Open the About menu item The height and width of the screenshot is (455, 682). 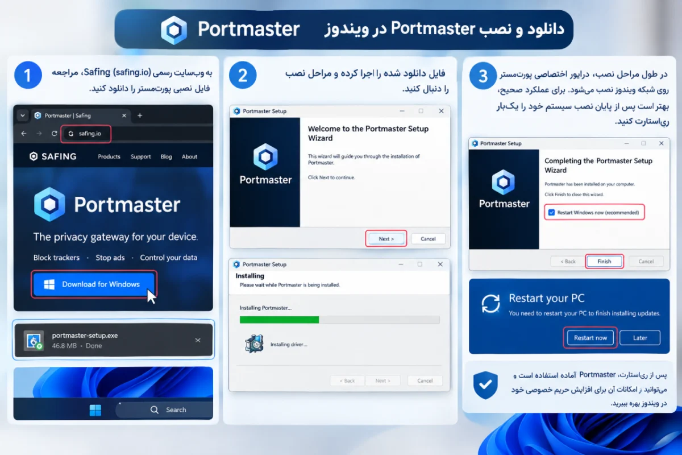click(x=189, y=157)
